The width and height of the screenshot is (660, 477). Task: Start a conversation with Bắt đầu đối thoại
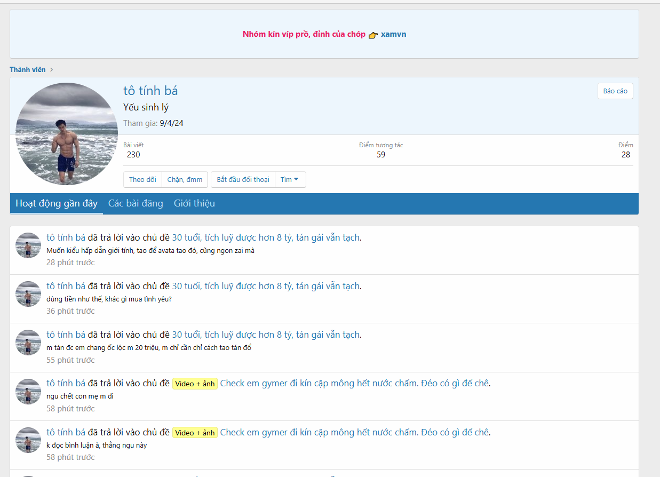coord(243,180)
